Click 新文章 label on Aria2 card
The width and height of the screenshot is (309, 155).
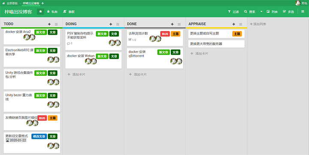point(41,32)
